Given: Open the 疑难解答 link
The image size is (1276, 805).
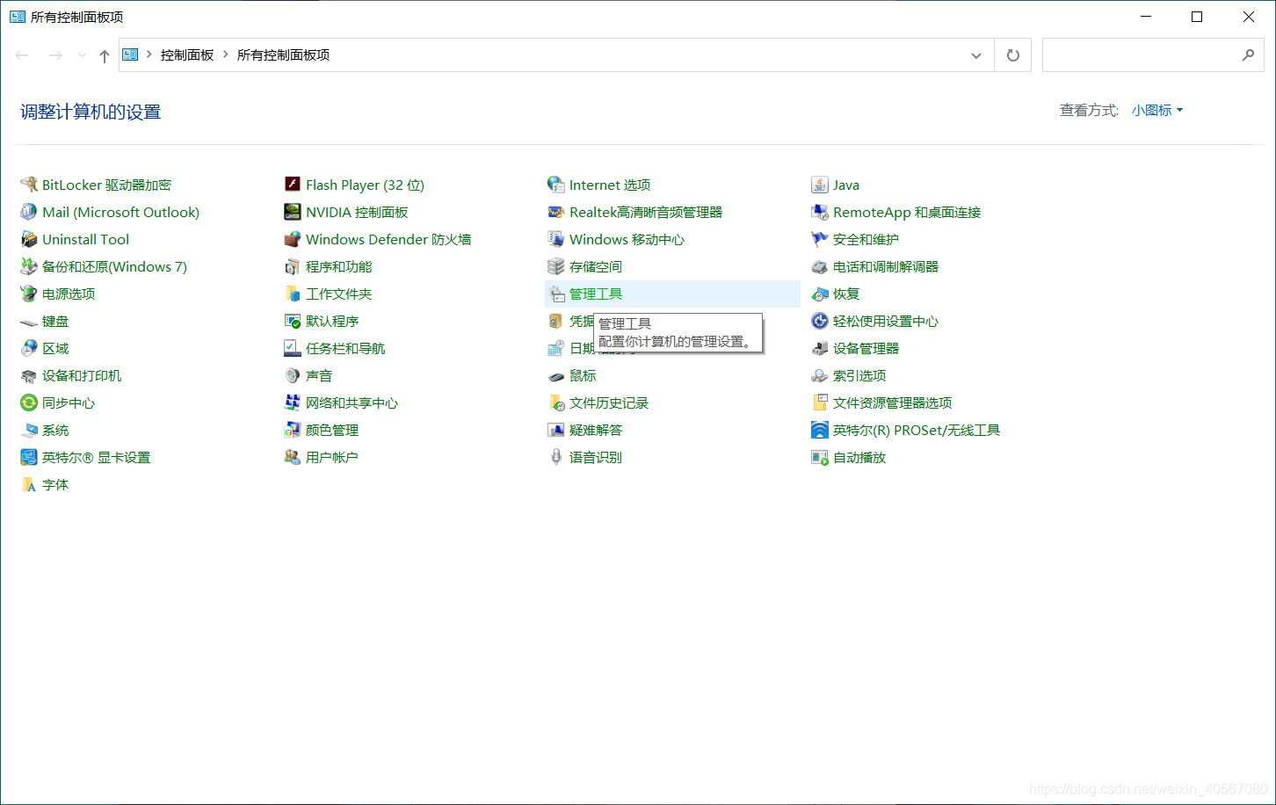Looking at the screenshot, I should 595,430.
